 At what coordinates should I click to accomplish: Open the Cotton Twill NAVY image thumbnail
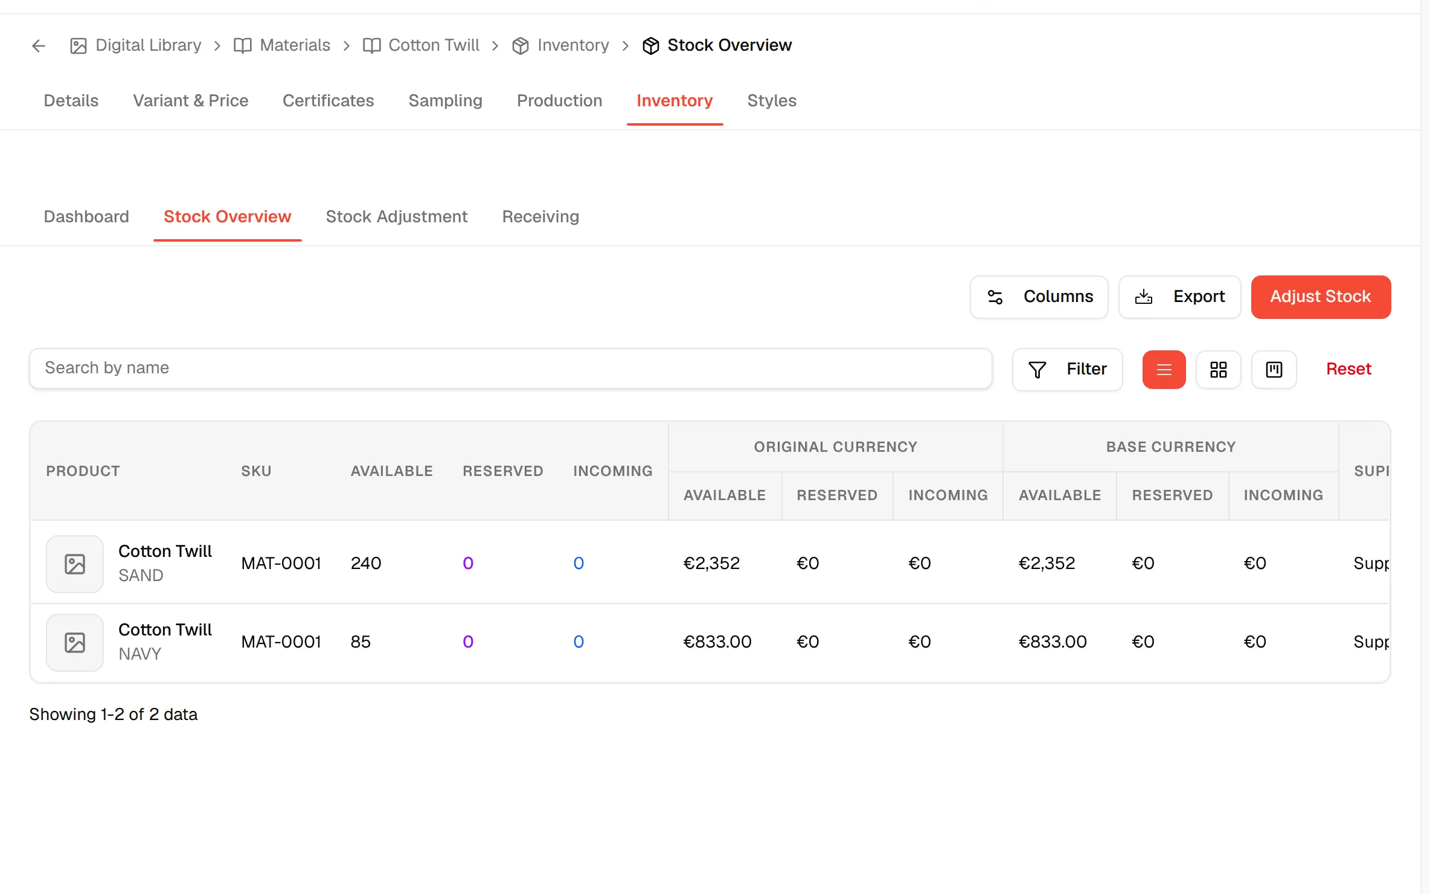[x=75, y=642]
